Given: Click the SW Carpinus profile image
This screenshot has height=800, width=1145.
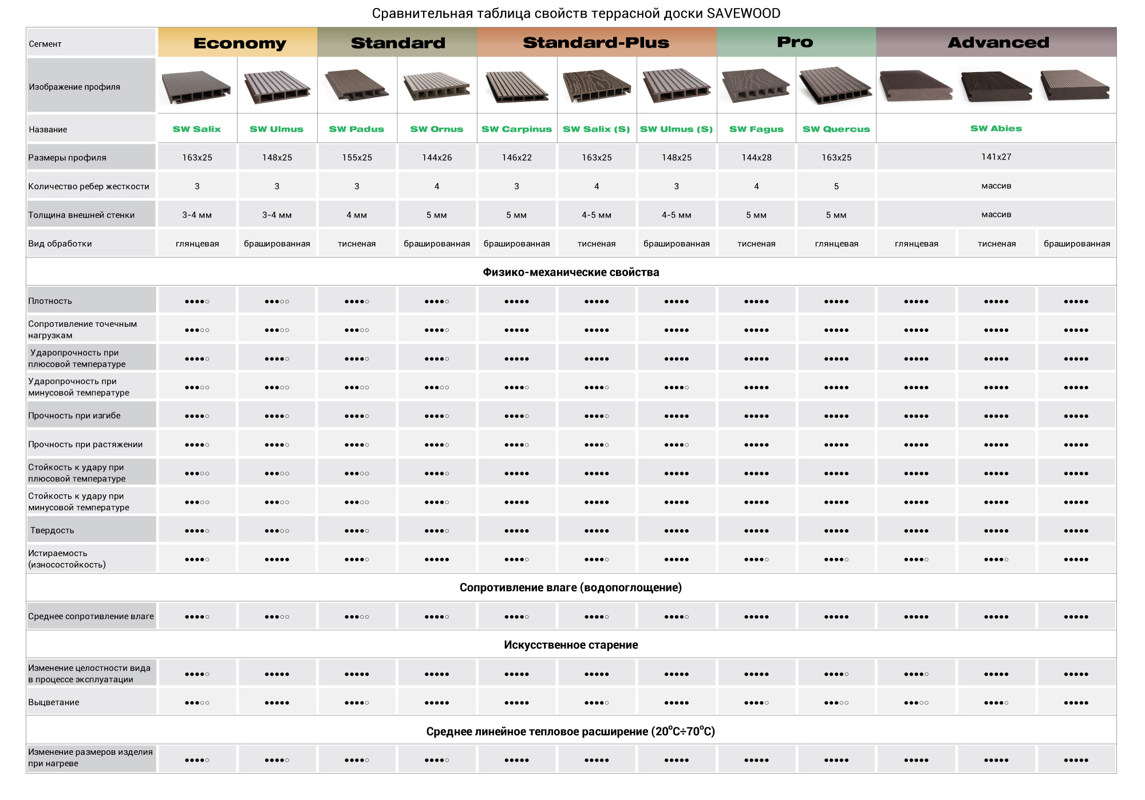Looking at the screenshot, I should 517,87.
